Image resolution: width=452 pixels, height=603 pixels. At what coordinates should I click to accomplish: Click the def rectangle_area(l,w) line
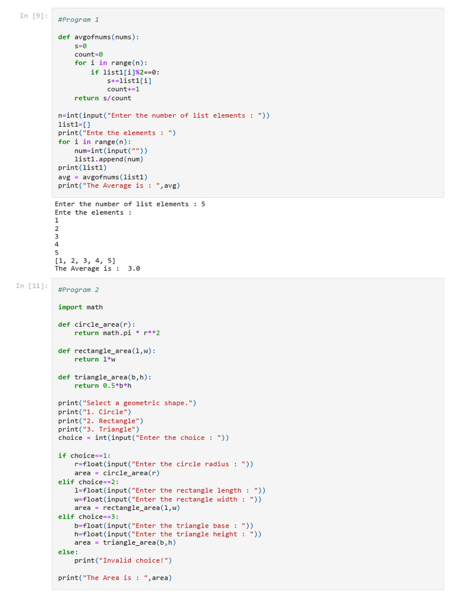pyautogui.click(x=107, y=351)
